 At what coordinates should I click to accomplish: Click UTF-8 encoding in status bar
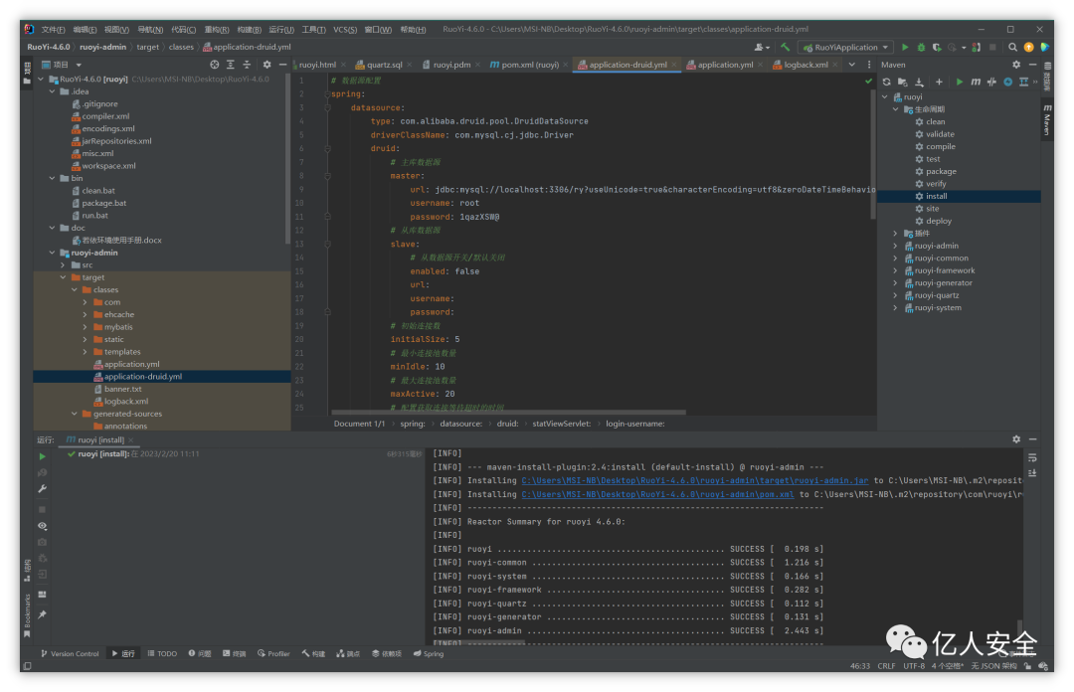coord(914,666)
